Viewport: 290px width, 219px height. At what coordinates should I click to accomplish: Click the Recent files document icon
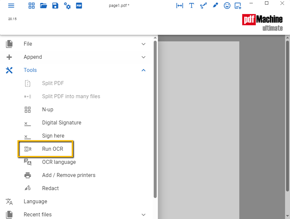coord(9,215)
